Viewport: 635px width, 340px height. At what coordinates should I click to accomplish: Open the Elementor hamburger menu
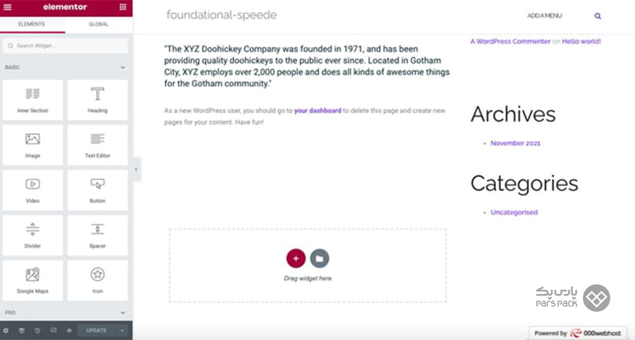(7, 7)
